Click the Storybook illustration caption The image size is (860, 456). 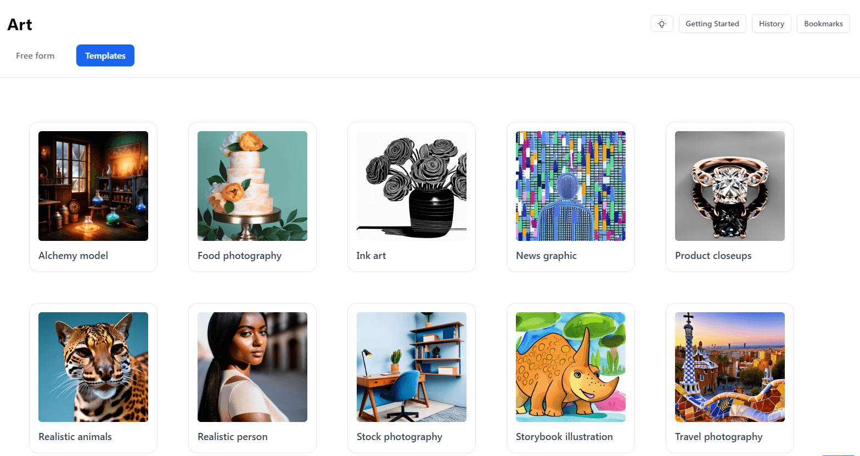point(564,437)
